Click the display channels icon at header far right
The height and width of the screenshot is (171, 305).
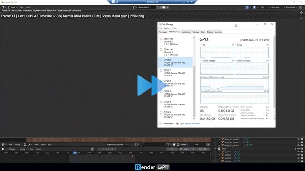tap(301, 7)
